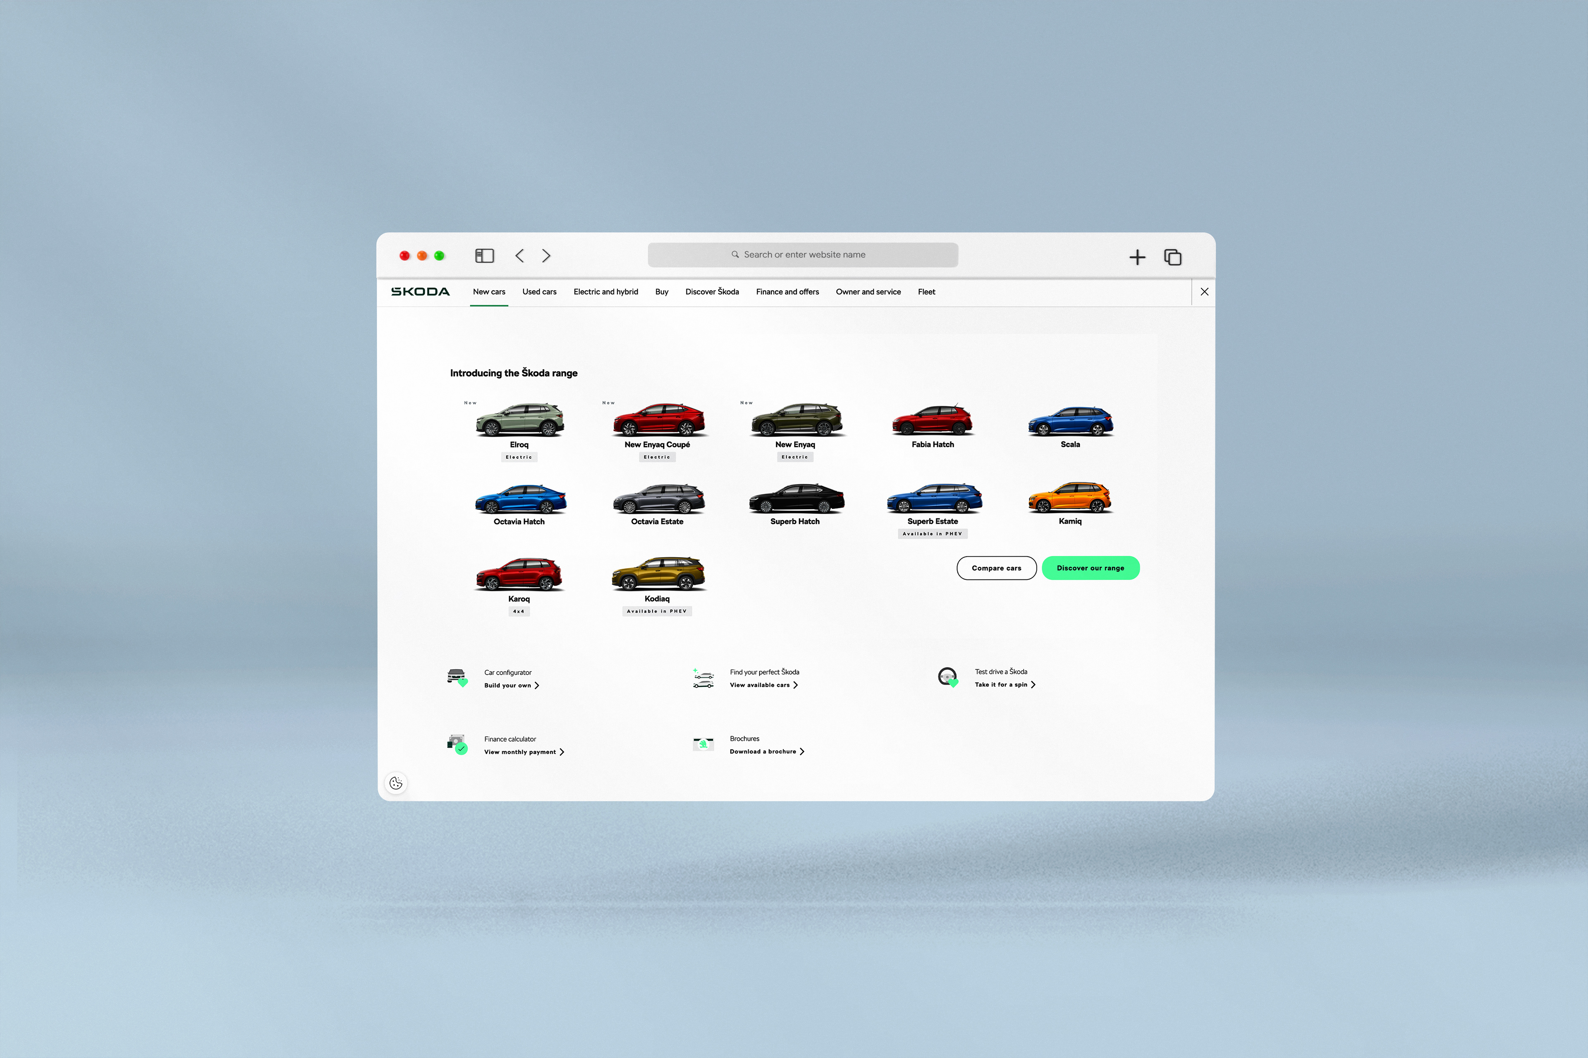Follow the Build your own link
This screenshot has height=1058, width=1588.
point(511,686)
